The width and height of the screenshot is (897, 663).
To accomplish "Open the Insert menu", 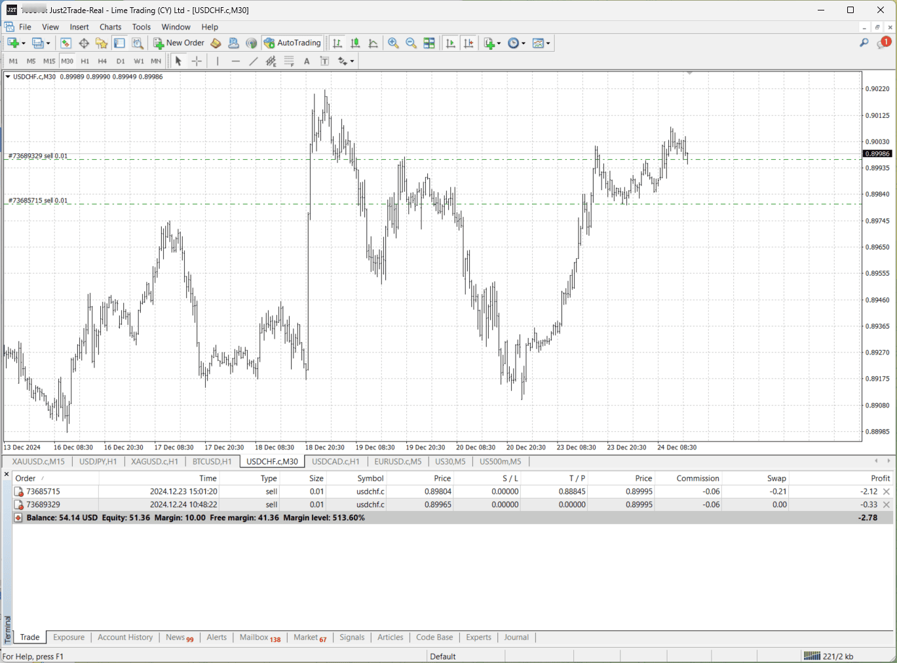I will tap(79, 27).
